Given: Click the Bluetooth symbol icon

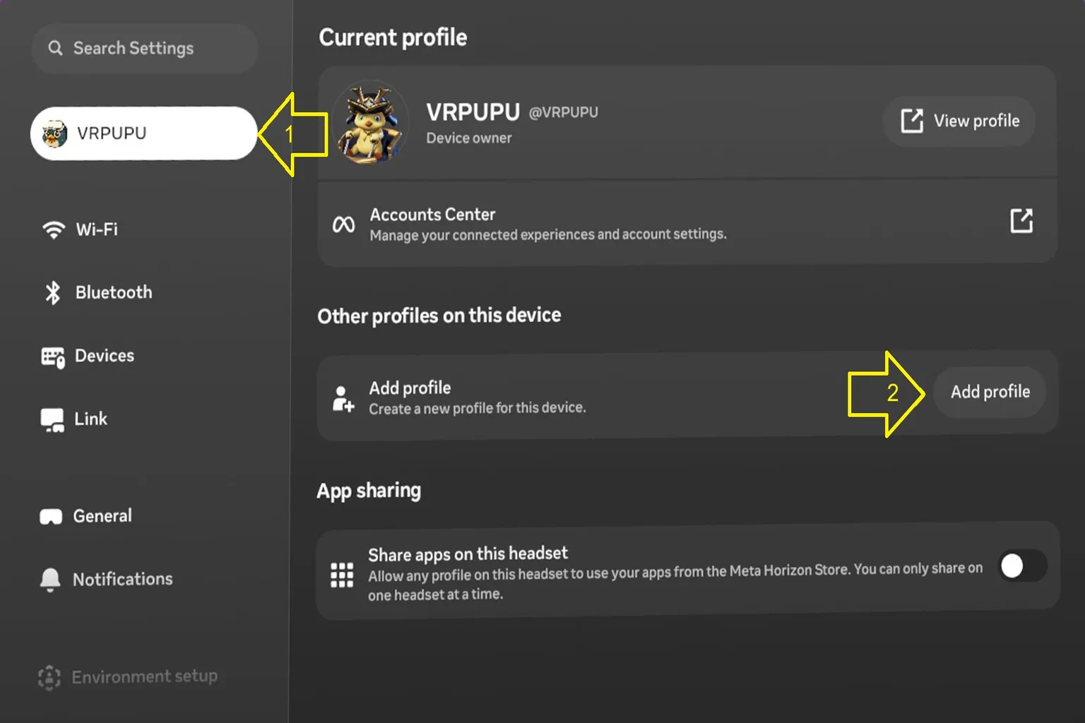Looking at the screenshot, I should point(53,292).
